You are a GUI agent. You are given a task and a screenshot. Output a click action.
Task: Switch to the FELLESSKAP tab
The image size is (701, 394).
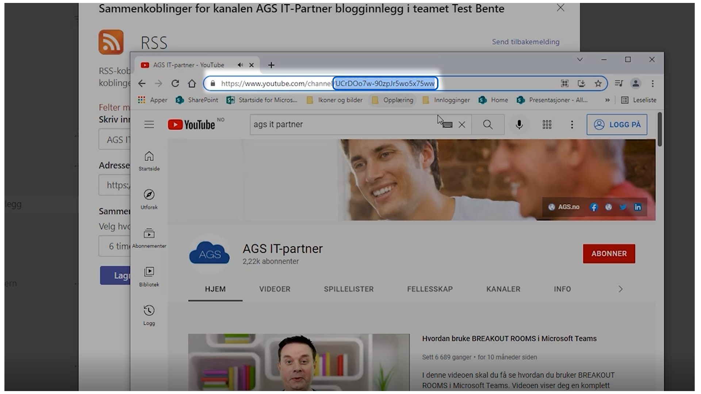(x=430, y=289)
